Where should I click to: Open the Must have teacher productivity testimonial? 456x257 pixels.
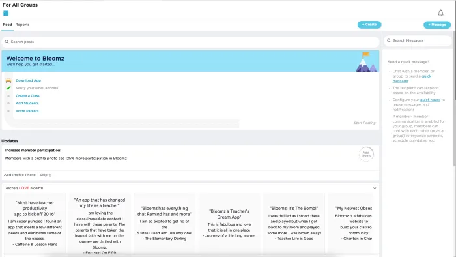pyautogui.click(x=35, y=224)
